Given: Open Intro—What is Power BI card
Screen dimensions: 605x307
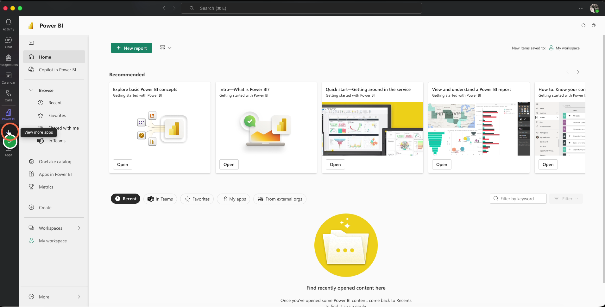Looking at the screenshot, I should (229, 164).
